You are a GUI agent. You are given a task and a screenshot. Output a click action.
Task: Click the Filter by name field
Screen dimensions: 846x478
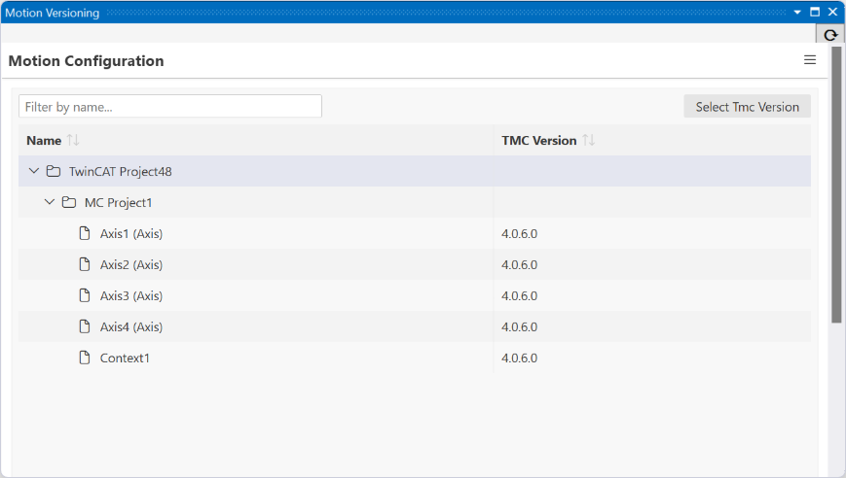tap(170, 107)
